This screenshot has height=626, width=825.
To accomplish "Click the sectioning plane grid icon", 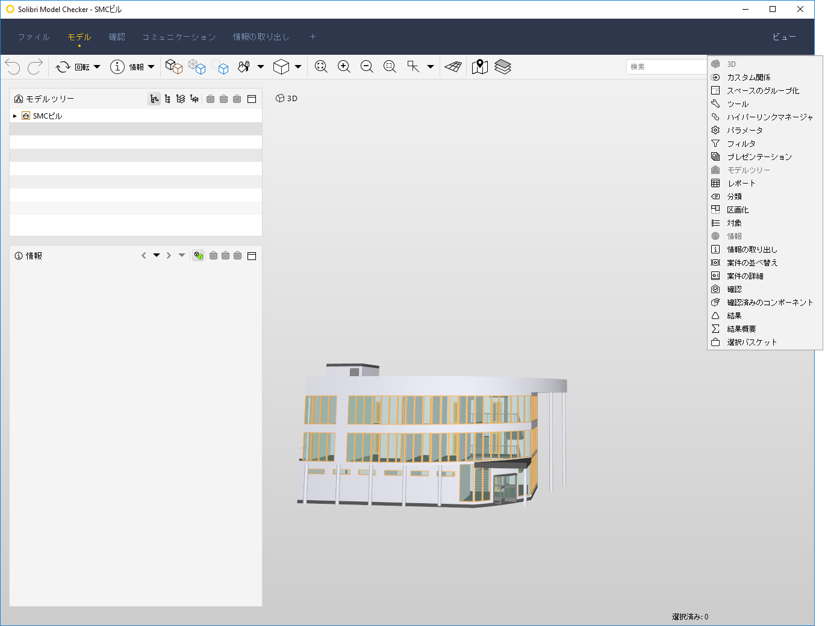I will (x=453, y=67).
